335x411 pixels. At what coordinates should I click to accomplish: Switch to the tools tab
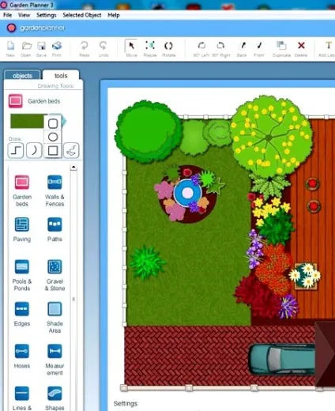(x=61, y=76)
